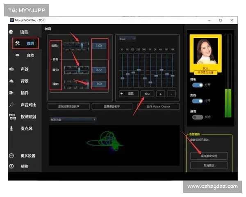
Task: Open the 帮助 help question-mark icon
Action: point(11,166)
